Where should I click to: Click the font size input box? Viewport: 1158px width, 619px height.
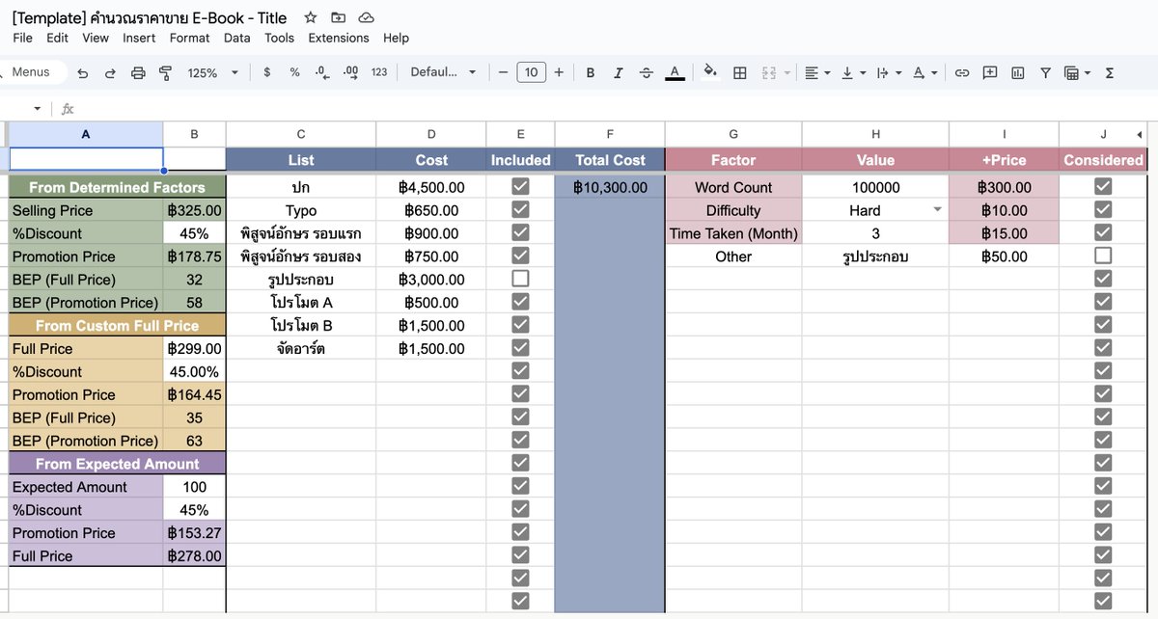(x=531, y=72)
